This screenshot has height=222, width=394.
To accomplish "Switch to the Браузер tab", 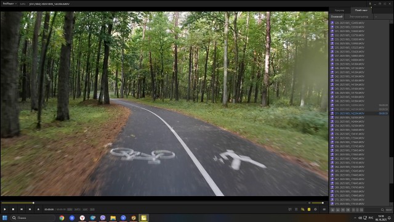I will [x=339, y=10].
